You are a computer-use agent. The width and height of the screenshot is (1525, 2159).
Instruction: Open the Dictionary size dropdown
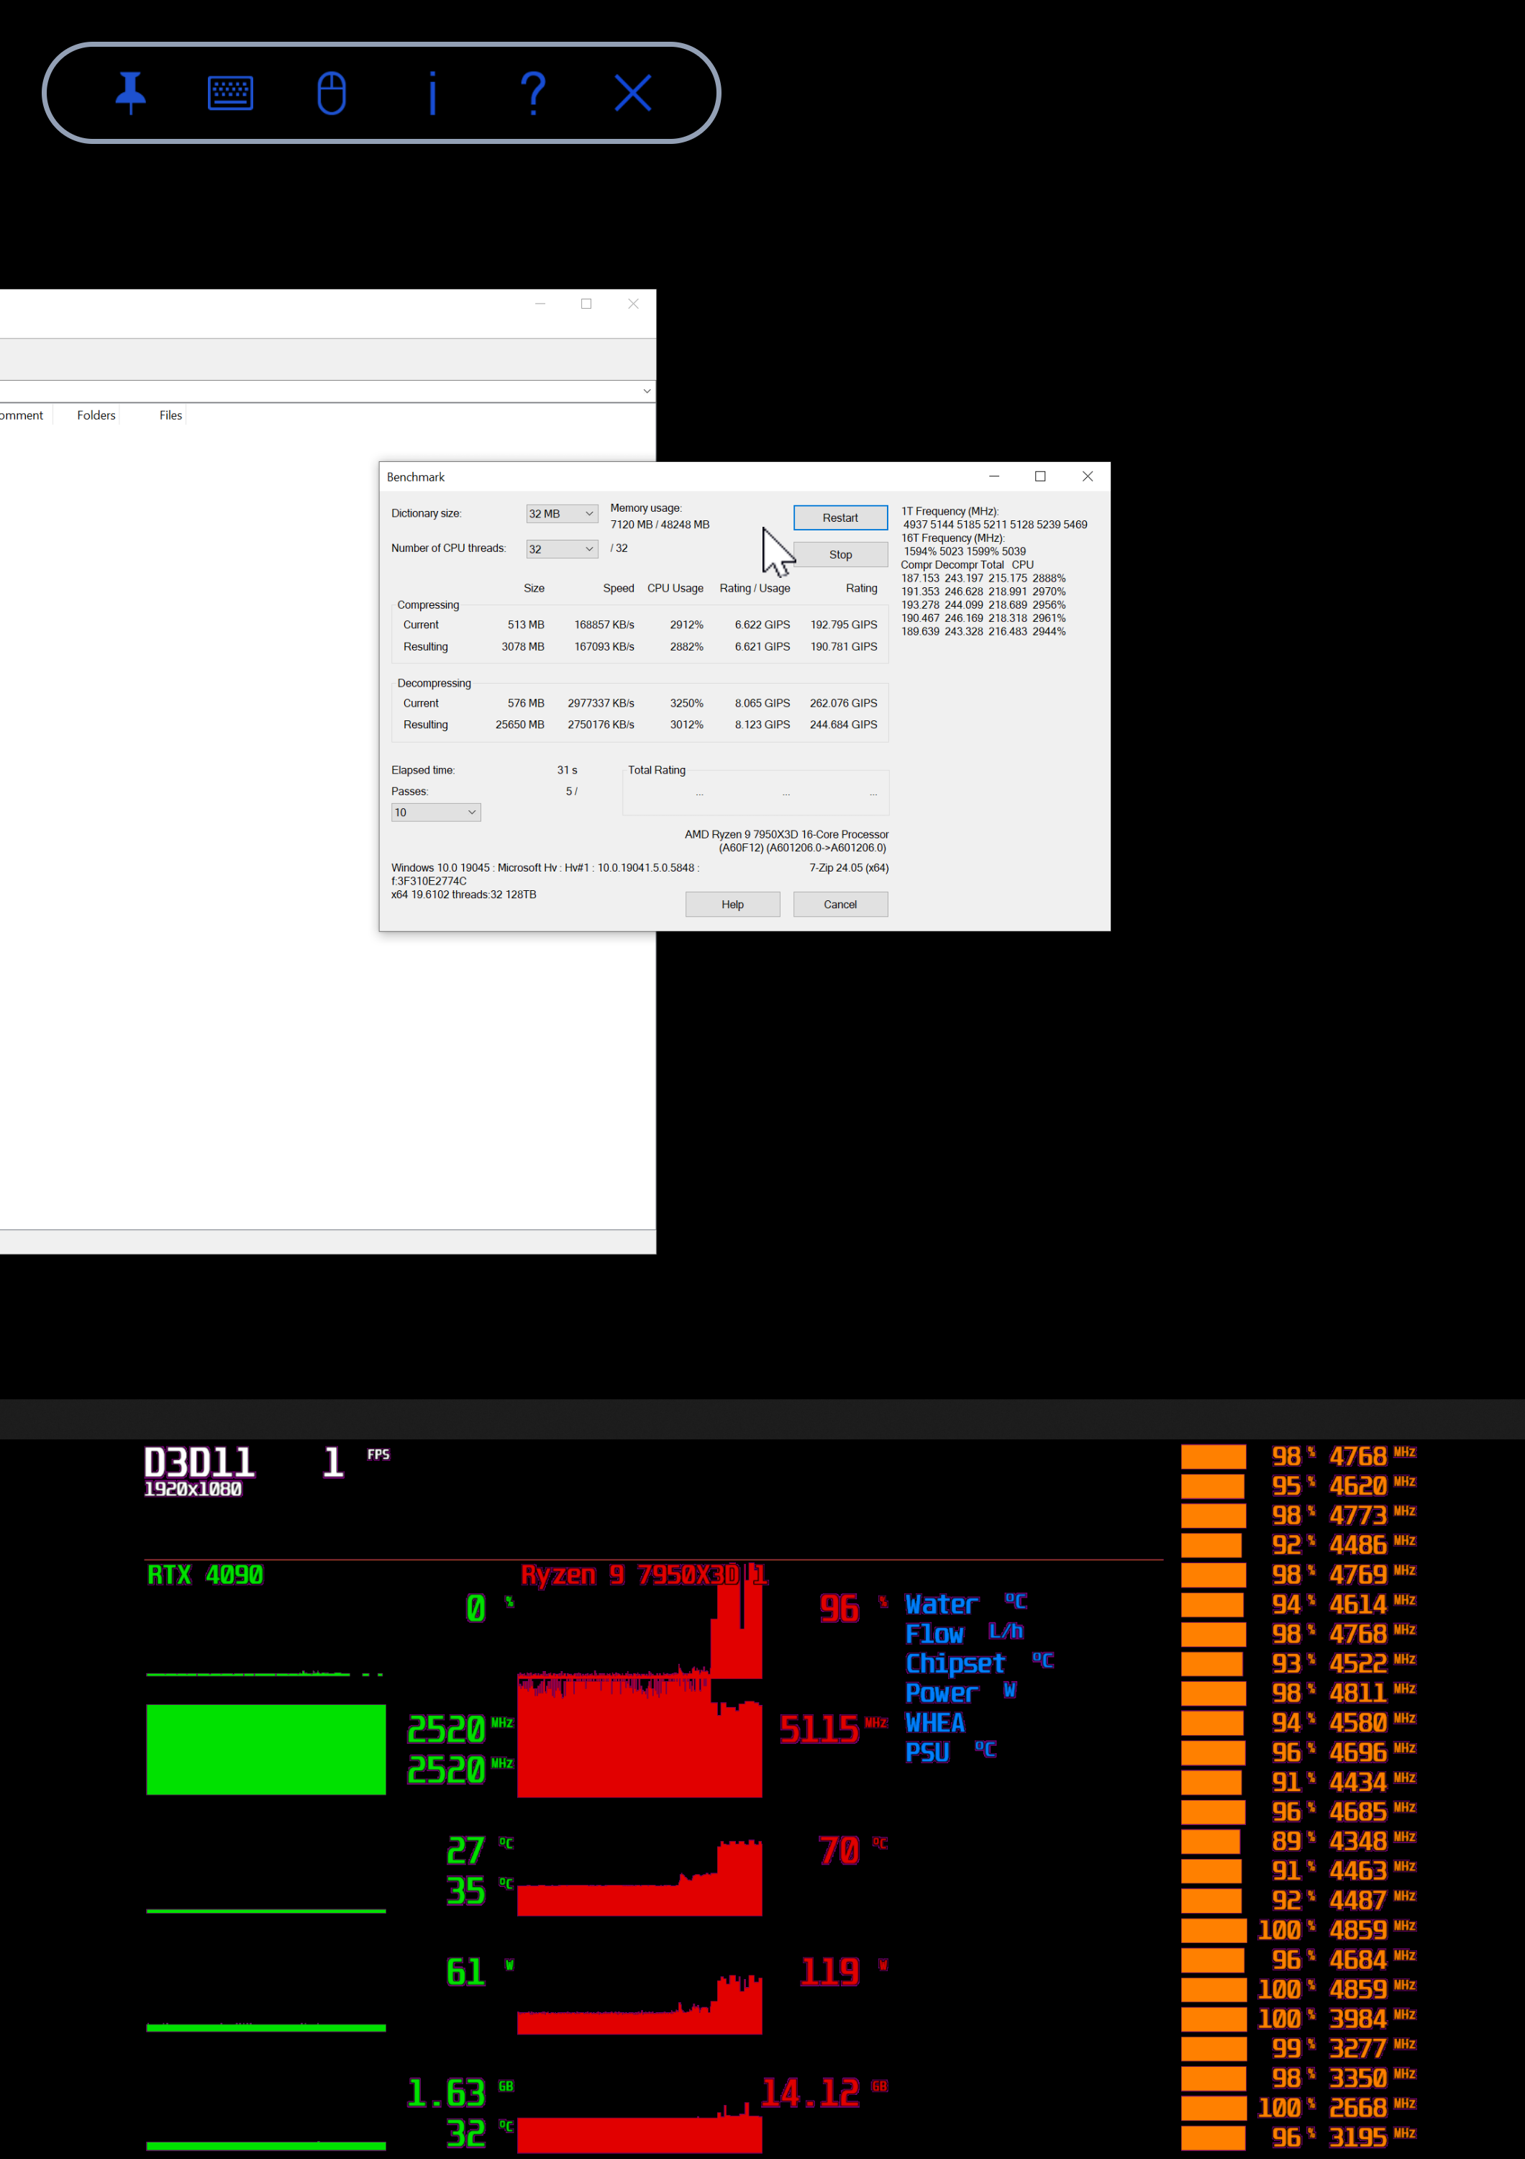[561, 513]
